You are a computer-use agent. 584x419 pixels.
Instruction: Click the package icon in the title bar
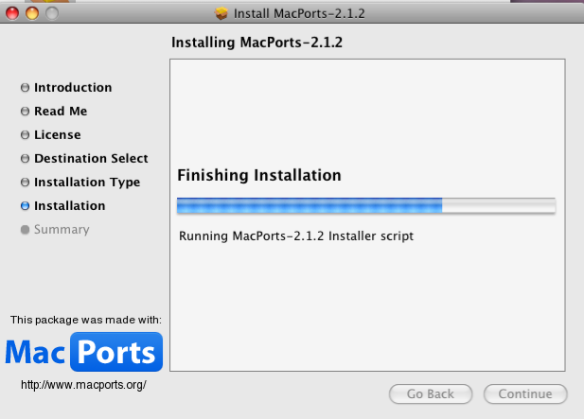click(221, 13)
